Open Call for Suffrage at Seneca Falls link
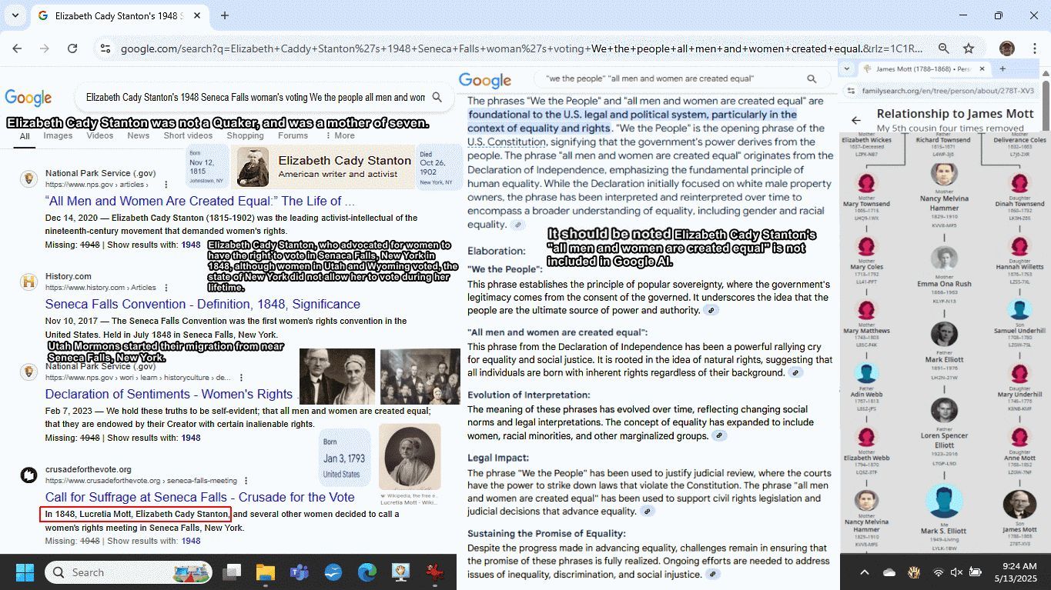1051x590 pixels. [199, 497]
